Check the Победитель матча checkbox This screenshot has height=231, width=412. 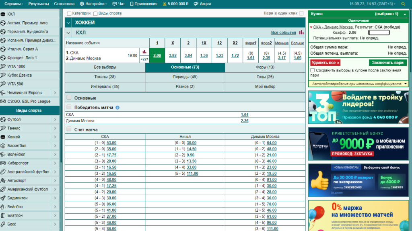69,107
